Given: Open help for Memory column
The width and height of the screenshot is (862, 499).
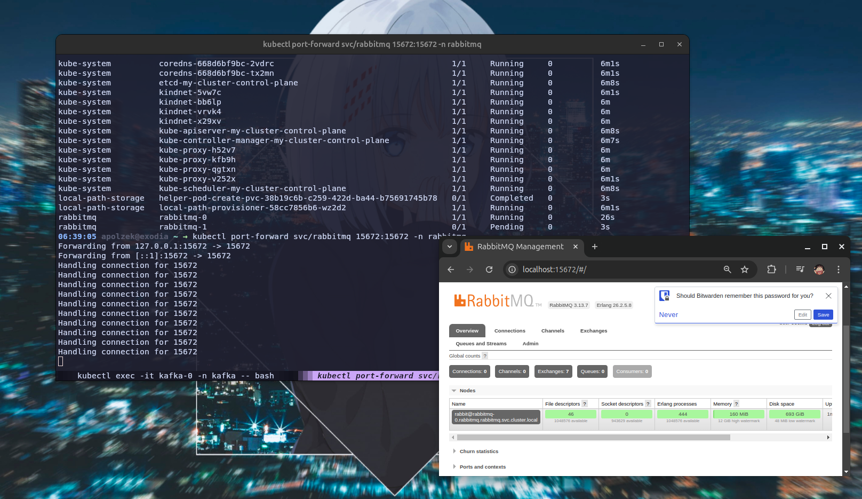Looking at the screenshot, I should [x=736, y=404].
